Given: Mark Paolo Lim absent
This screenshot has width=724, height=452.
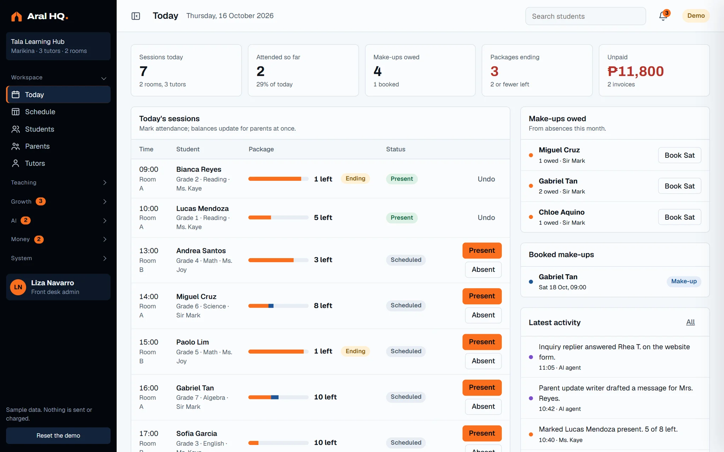Looking at the screenshot, I should [x=483, y=361].
